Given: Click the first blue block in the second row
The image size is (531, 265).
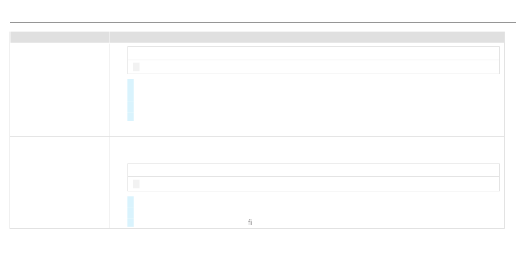Looking at the screenshot, I should pos(130,202).
